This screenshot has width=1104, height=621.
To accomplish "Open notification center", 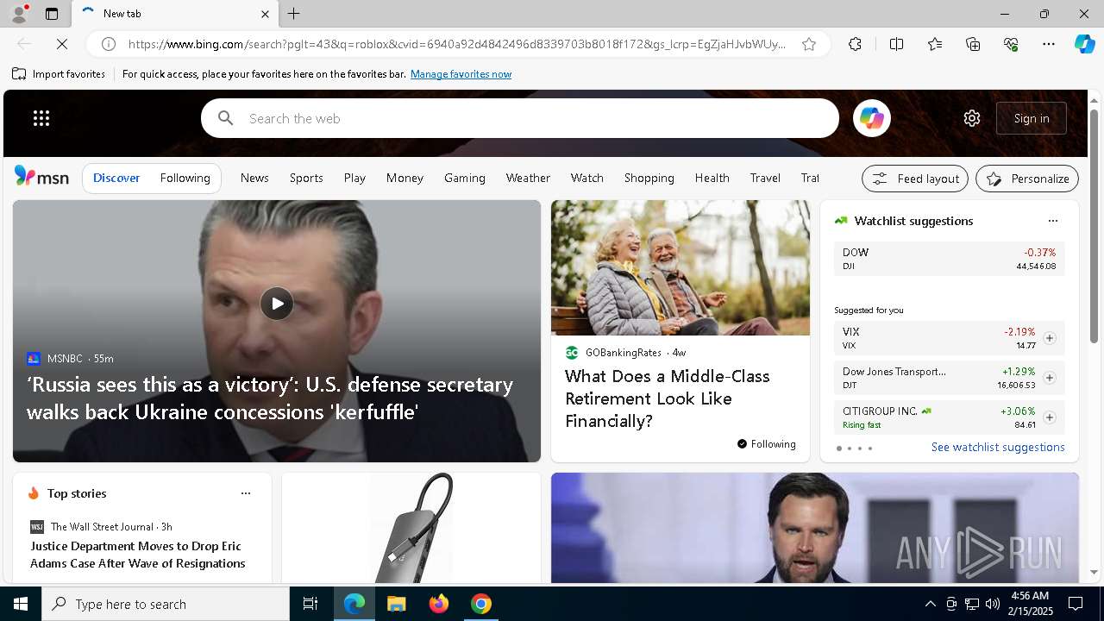I will [x=1076, y=604].
